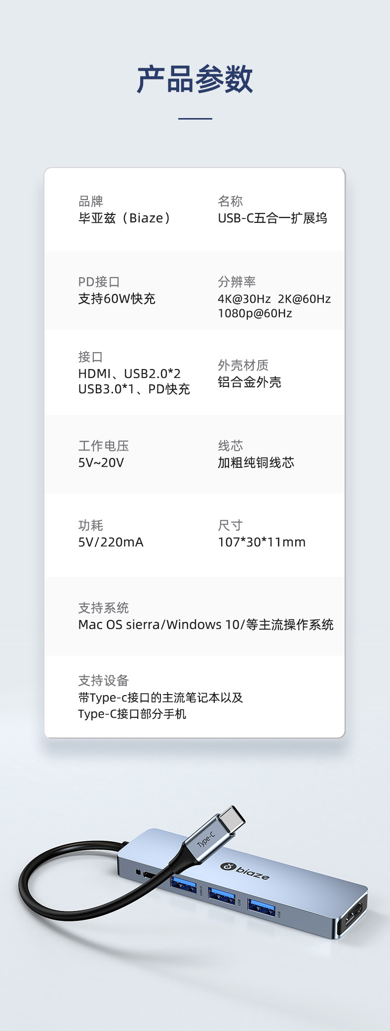Click the Mac OS sierra/Windows 10 system line
Viewport: 390px width, 1031px height.
tap(205, 624)
